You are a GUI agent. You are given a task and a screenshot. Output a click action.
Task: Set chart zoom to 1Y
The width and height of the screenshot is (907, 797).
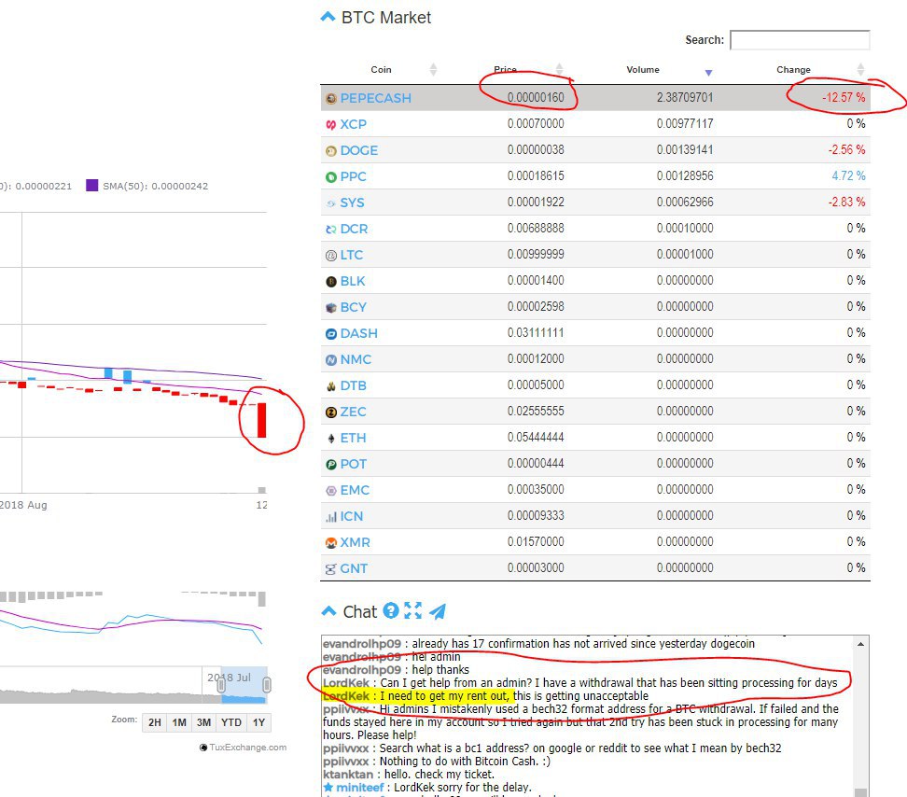pos(258,722)
